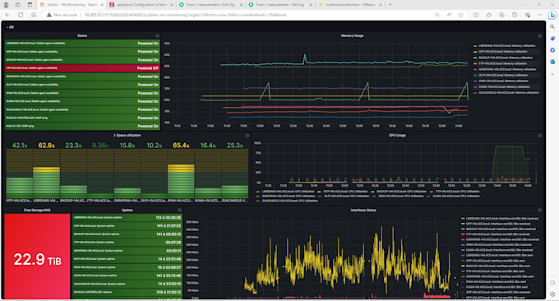
Task: Click uptime value '113 d 20:30:28'
Action: pyautogui.click(x=169, y=218)
